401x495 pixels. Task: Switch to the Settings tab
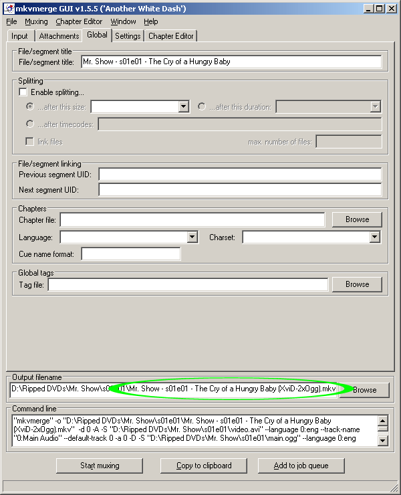[x=128, y=36]
